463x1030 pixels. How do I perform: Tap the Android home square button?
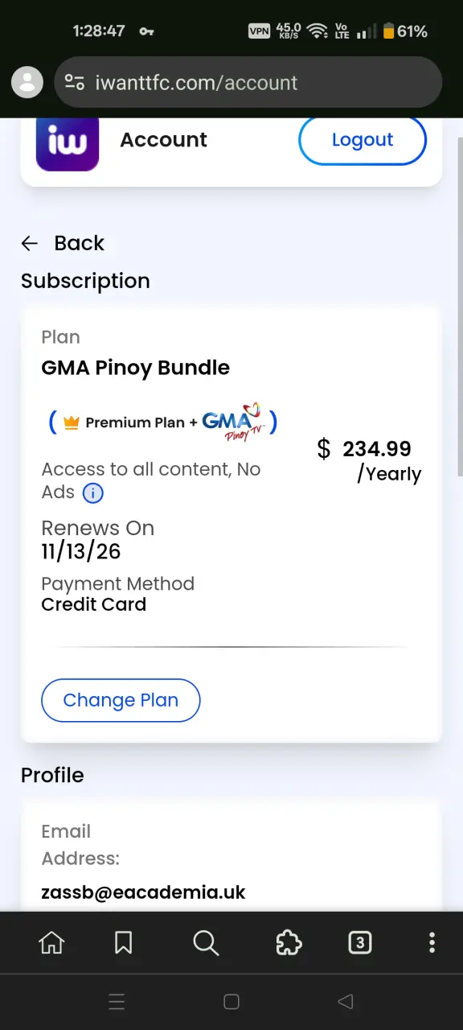(x=231, y=1002)
